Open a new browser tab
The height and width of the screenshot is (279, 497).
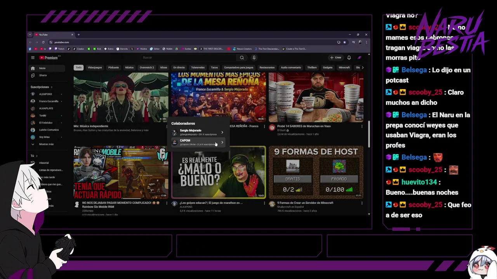click(x=78, y=34)
